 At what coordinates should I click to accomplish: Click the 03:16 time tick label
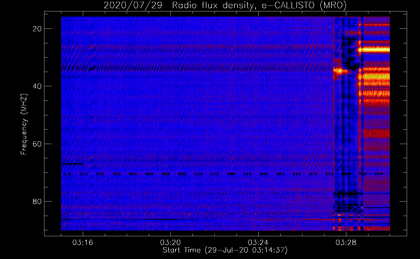pyautogui.click(x=83, y=243)
